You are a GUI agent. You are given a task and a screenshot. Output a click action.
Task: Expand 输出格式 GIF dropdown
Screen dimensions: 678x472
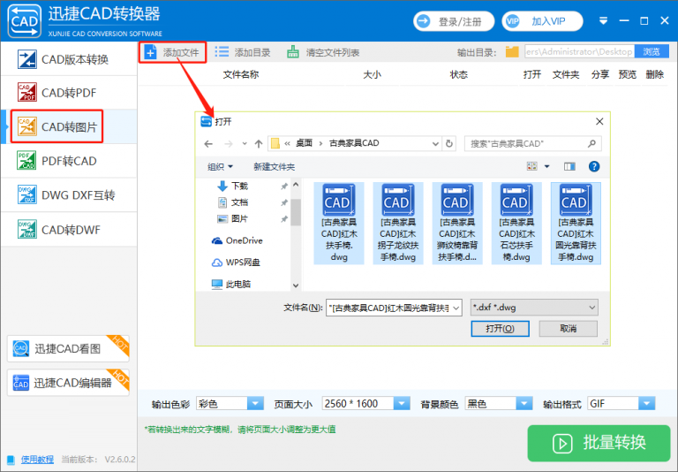646,404
